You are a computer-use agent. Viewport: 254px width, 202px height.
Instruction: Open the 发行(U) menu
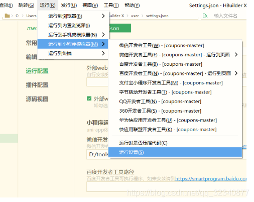click(x=69, y=6)
